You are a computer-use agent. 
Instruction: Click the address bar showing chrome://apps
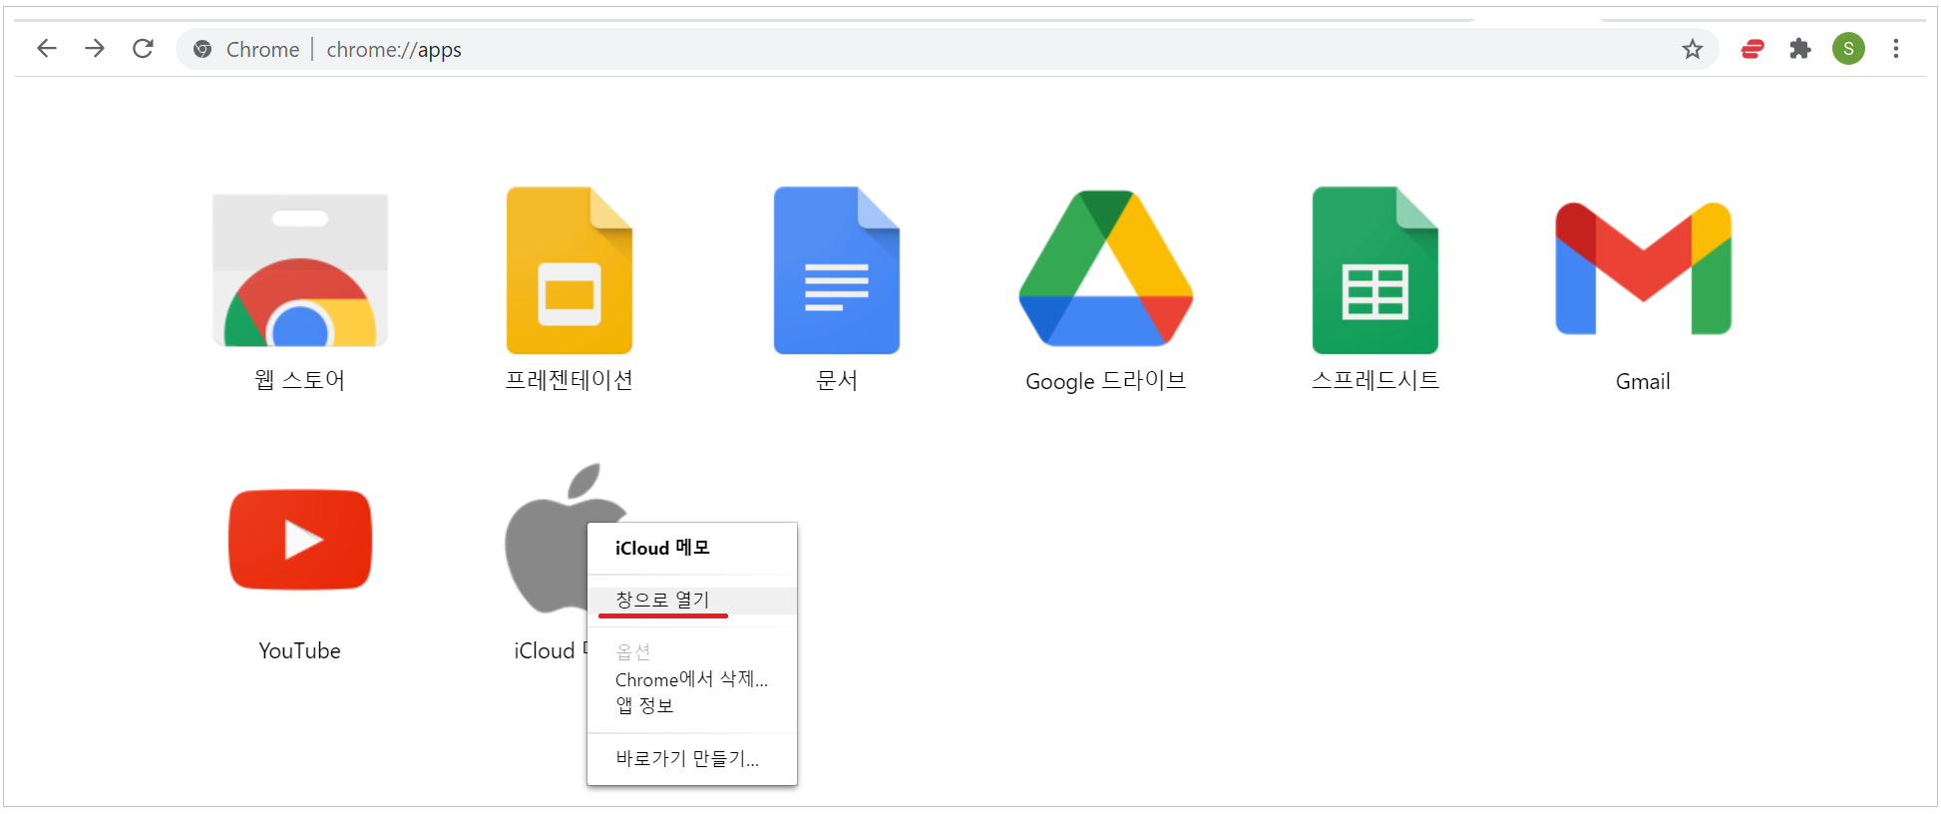[948, 49]
